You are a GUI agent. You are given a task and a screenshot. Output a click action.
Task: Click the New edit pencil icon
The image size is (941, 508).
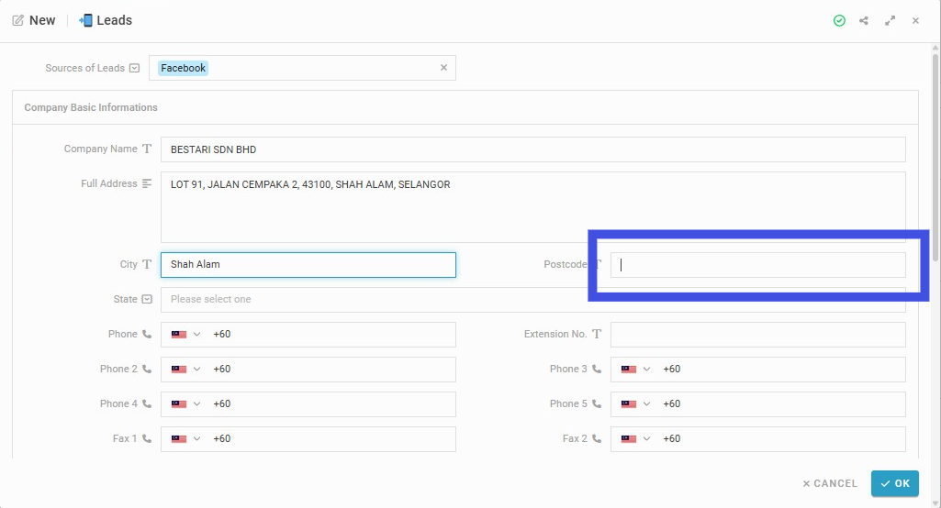tap(18, 20)
